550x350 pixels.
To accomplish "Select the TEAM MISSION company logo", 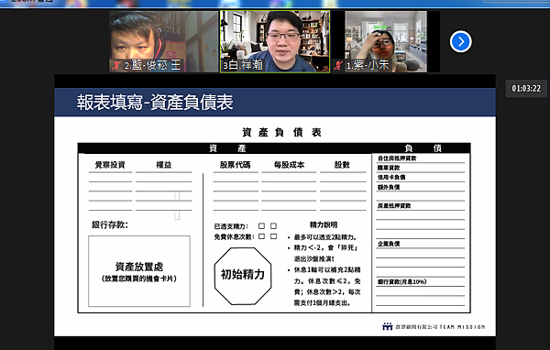I will click(x=434, y=326).
